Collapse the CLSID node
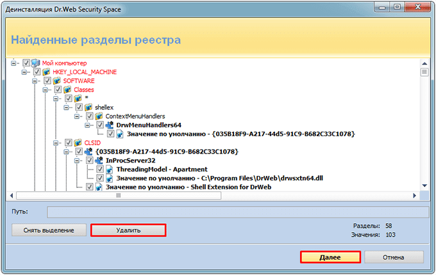Screen dimensions: 436x275 pos(56,143)
